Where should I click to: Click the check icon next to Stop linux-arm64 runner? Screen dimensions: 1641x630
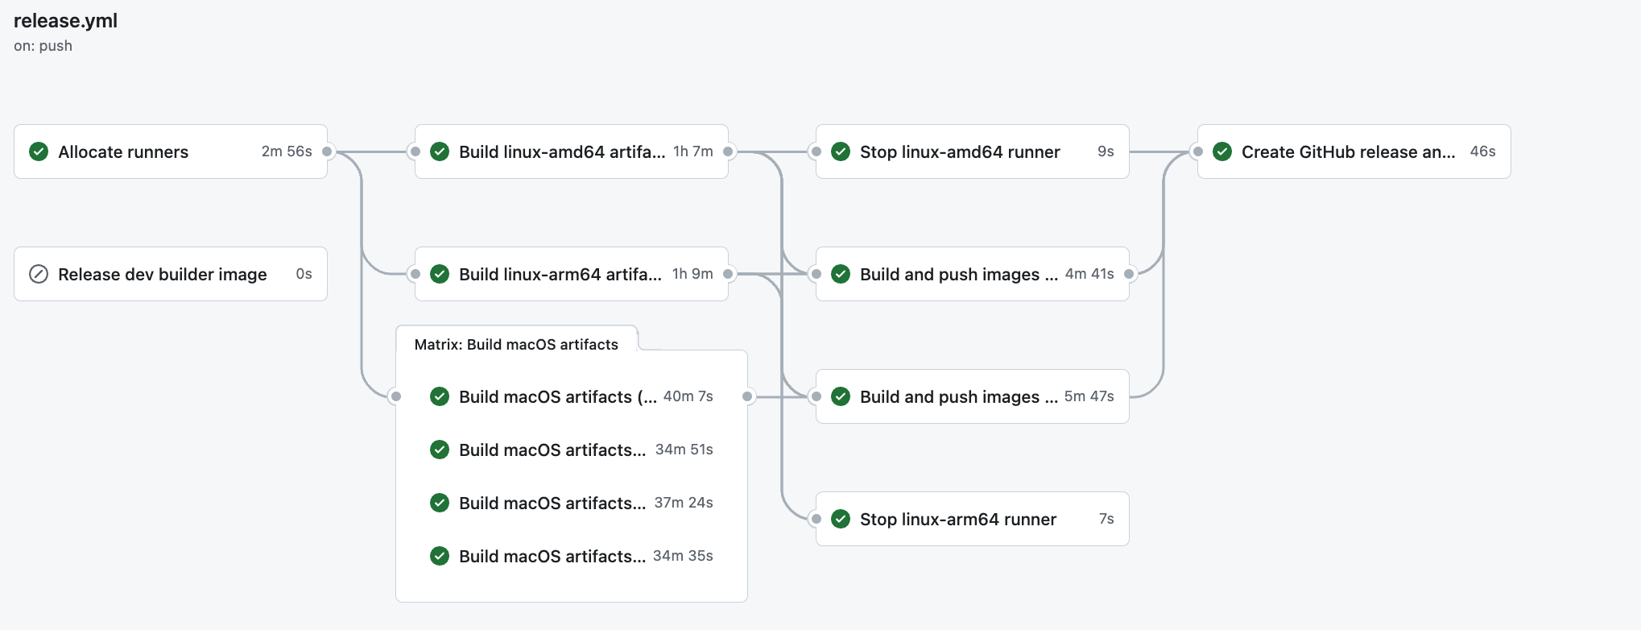pyautogui.click(x=841, y=519)
